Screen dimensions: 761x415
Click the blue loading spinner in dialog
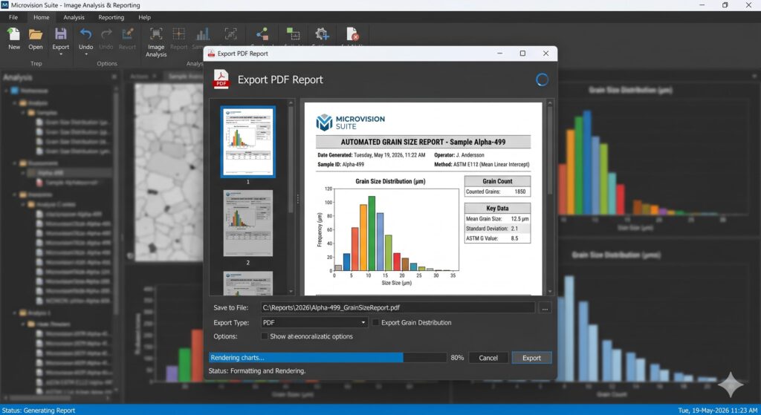pos(542,79)
